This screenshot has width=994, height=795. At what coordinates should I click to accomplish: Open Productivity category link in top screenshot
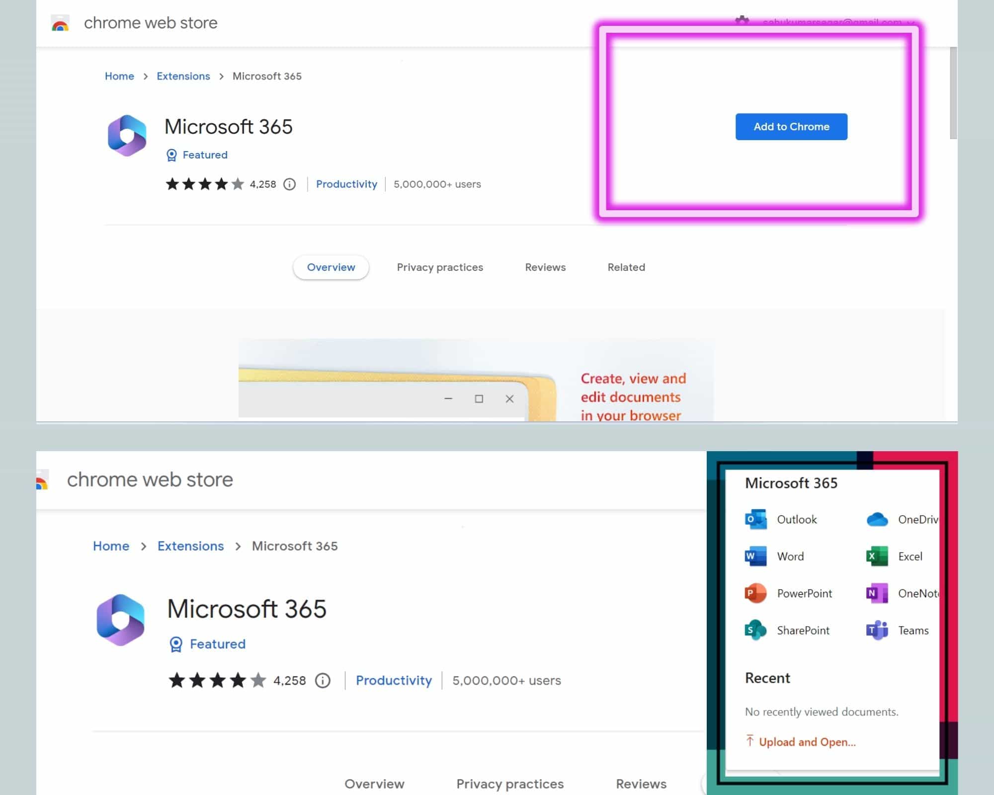[x=346, y=184]
